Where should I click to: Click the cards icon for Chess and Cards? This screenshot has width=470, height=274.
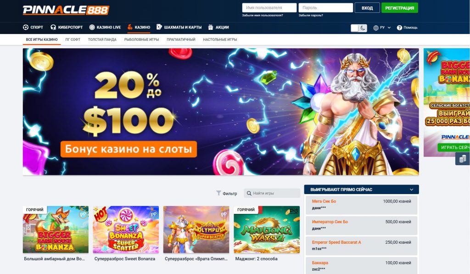click(x=159, y=27)
